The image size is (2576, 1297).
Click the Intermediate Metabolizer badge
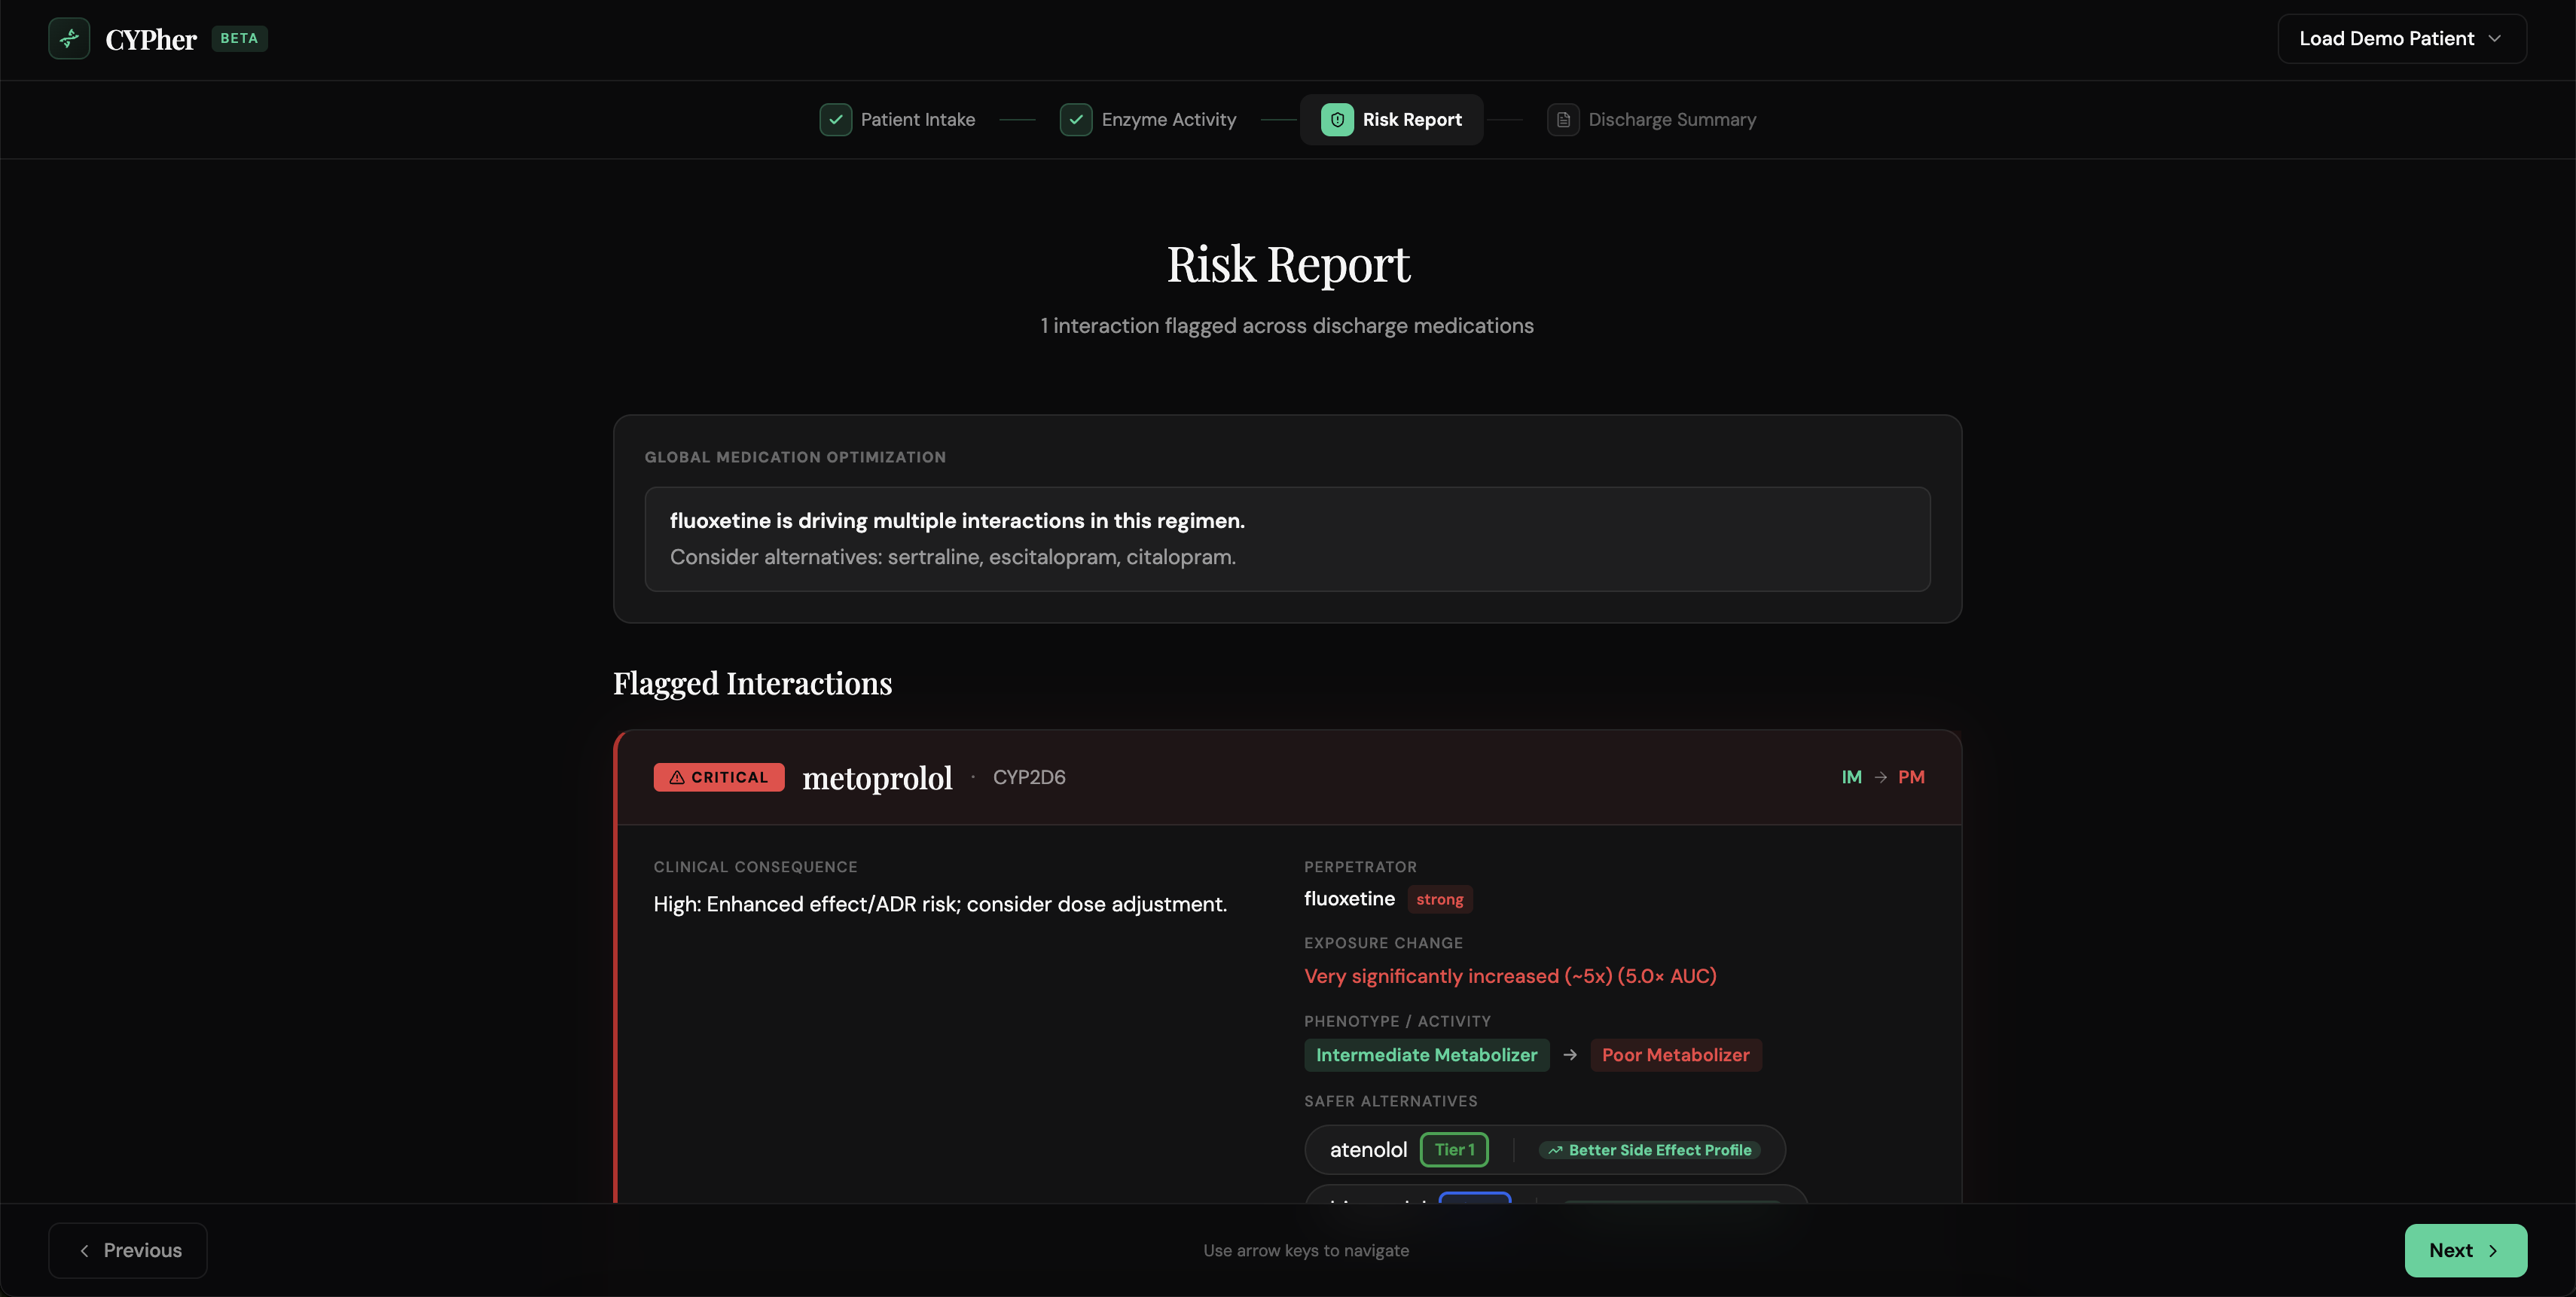1426,1055
